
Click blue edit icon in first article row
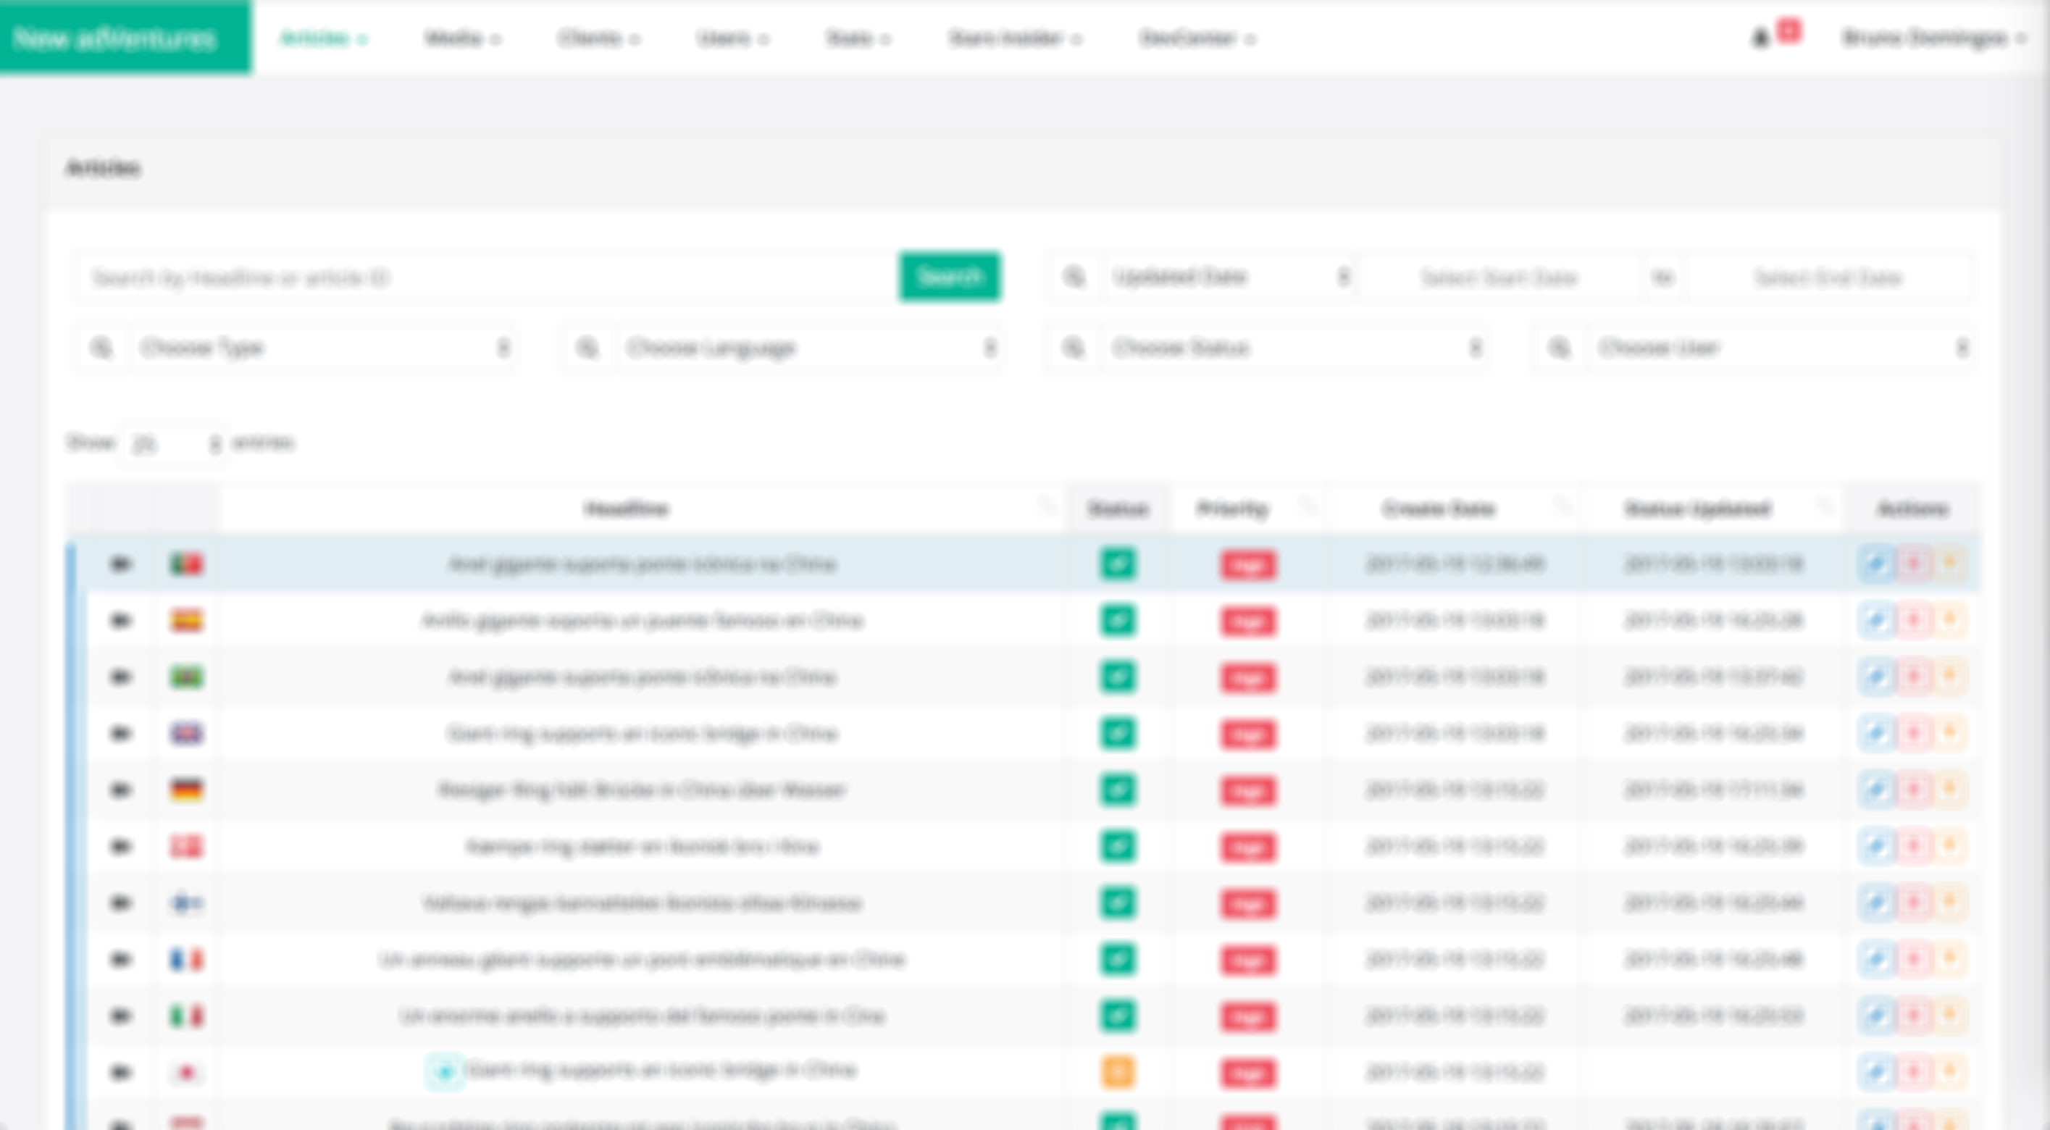[1875, 564]
